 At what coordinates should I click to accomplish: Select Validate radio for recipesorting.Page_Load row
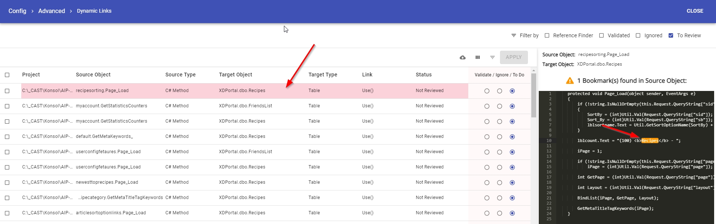[487, 91]
